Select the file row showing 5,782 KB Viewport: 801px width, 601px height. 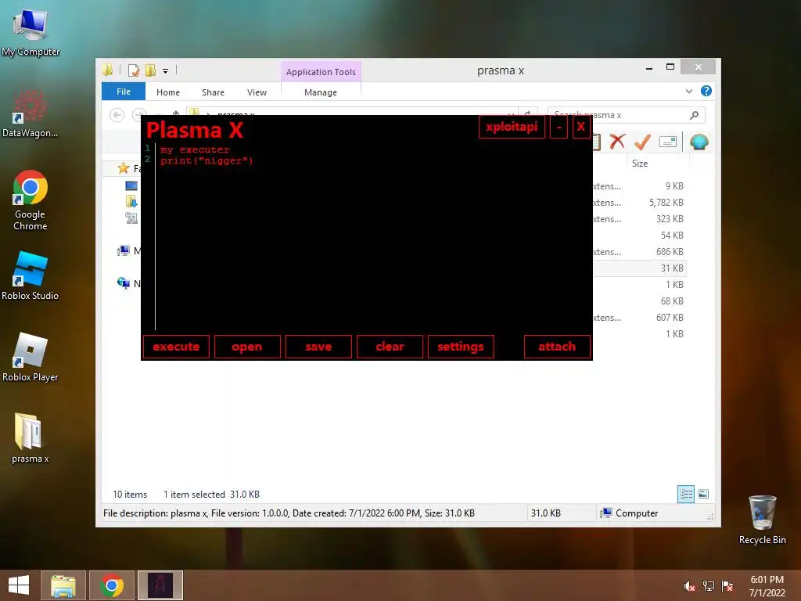(x=640, y=203)
